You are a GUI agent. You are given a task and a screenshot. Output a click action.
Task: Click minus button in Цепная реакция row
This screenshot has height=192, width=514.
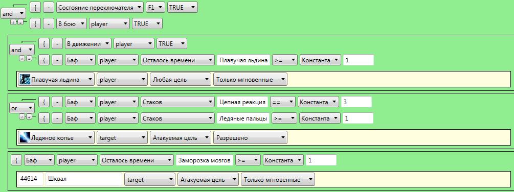pos(57,102)
